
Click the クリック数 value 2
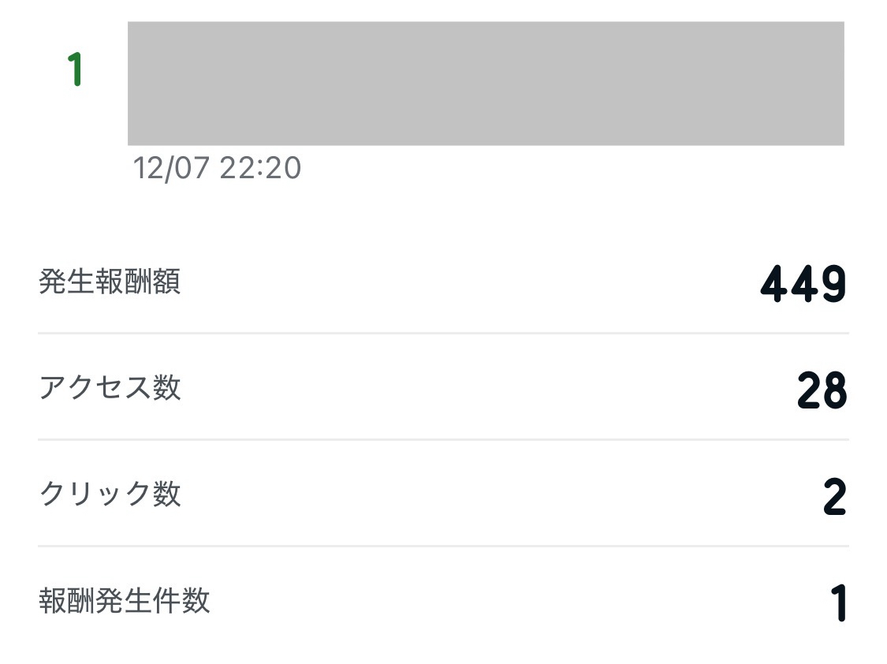click(x=834, y=498)
